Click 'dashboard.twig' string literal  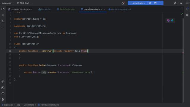click(x=81, y=73)
